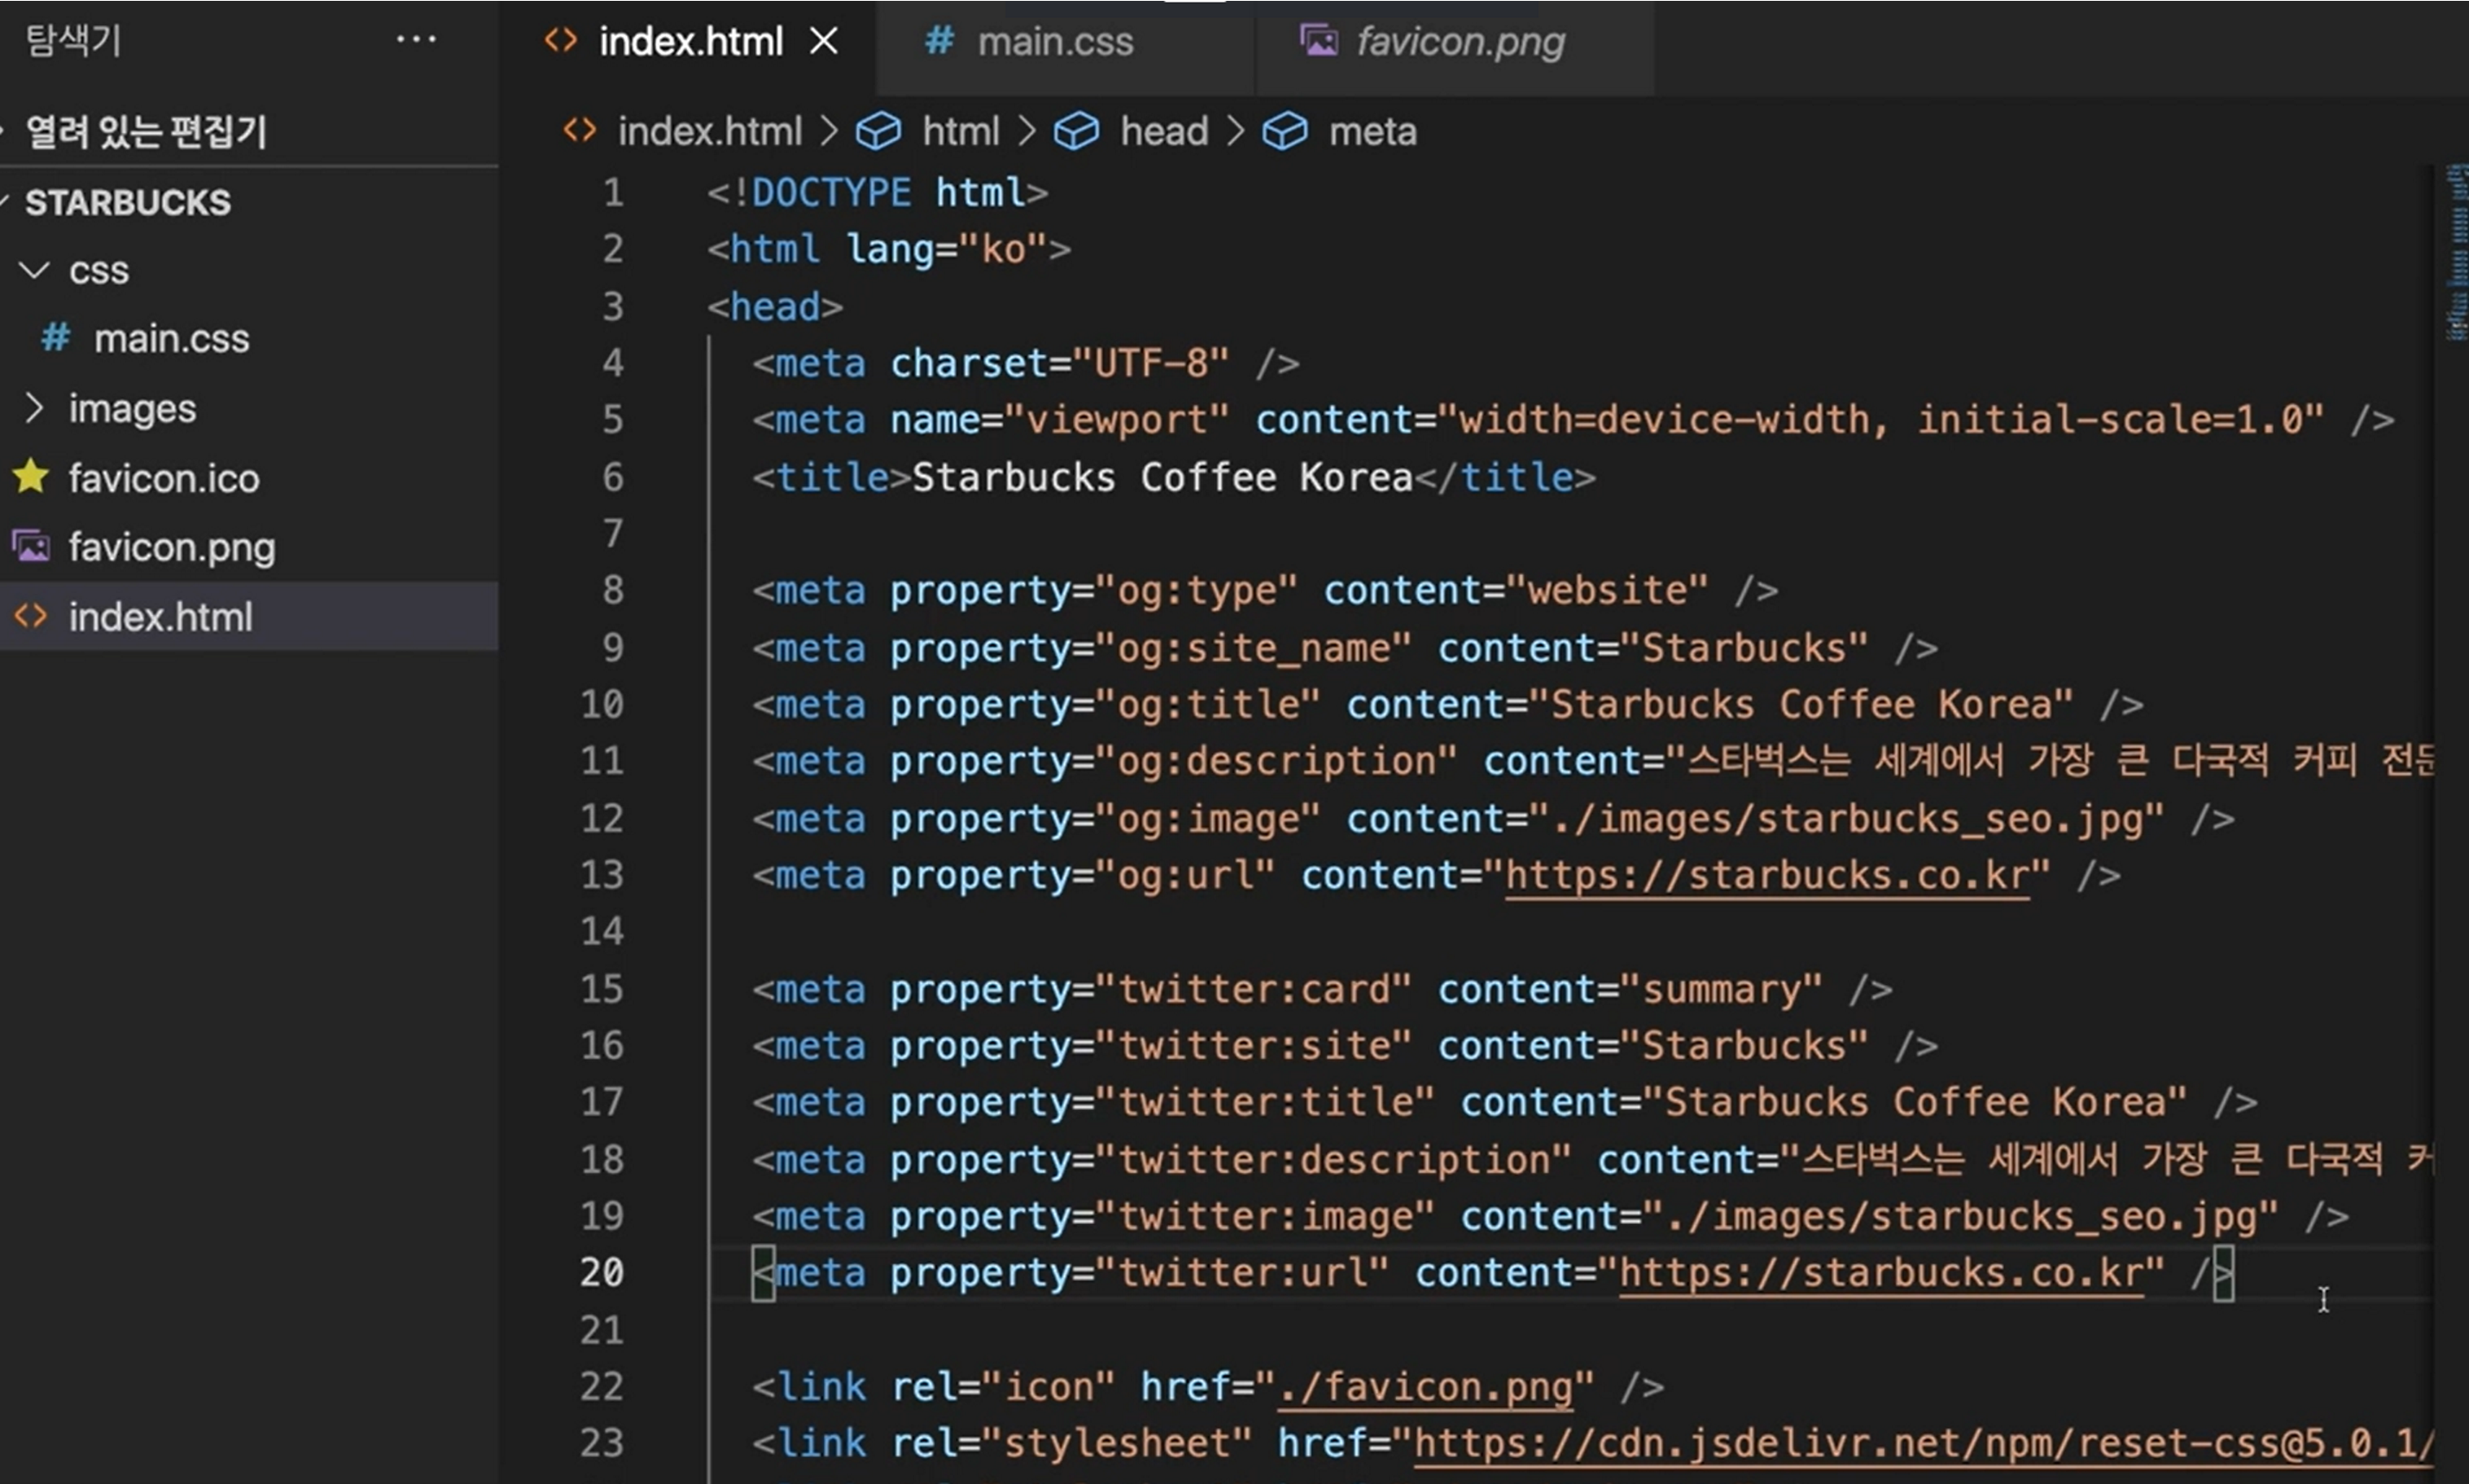Click the index.html icon in breadcrumb
Image resolution: width=2469 pixels, height=1484 pixels.
point(580,131)
